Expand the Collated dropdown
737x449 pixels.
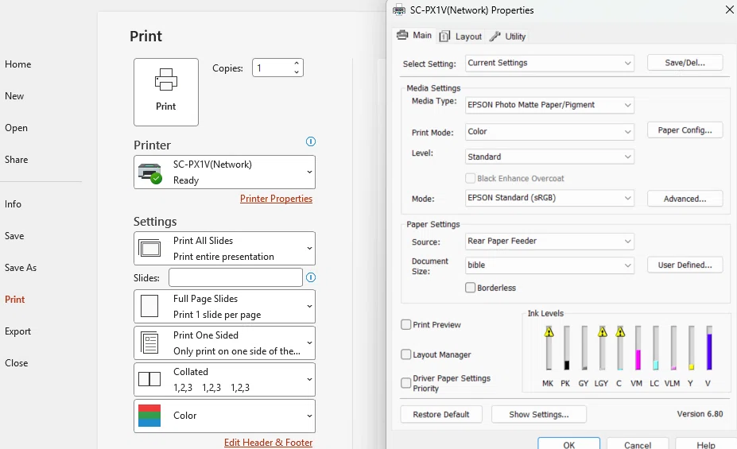click(x=225, y=380)
